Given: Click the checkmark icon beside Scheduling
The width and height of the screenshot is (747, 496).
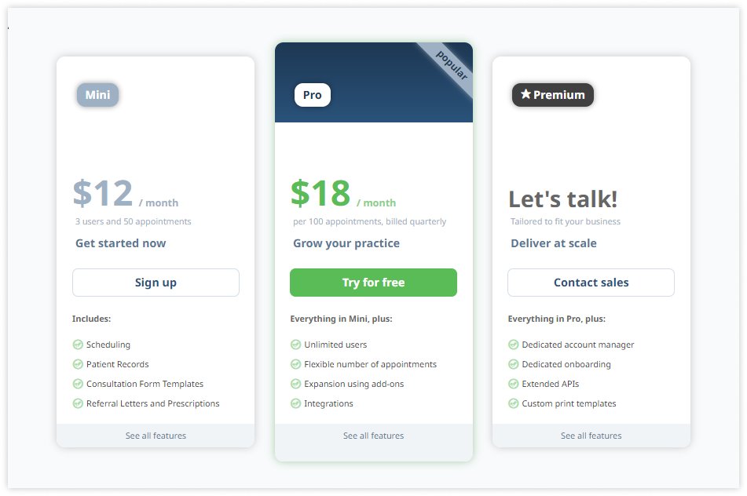Looking at the screenshot, I should click(78, 345).
